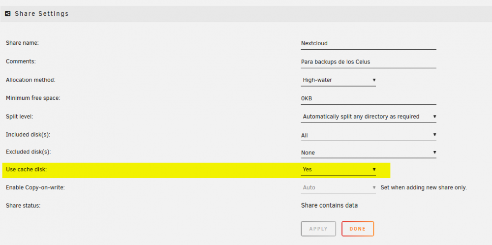Click the DONE button

click(x=358, y=229)
